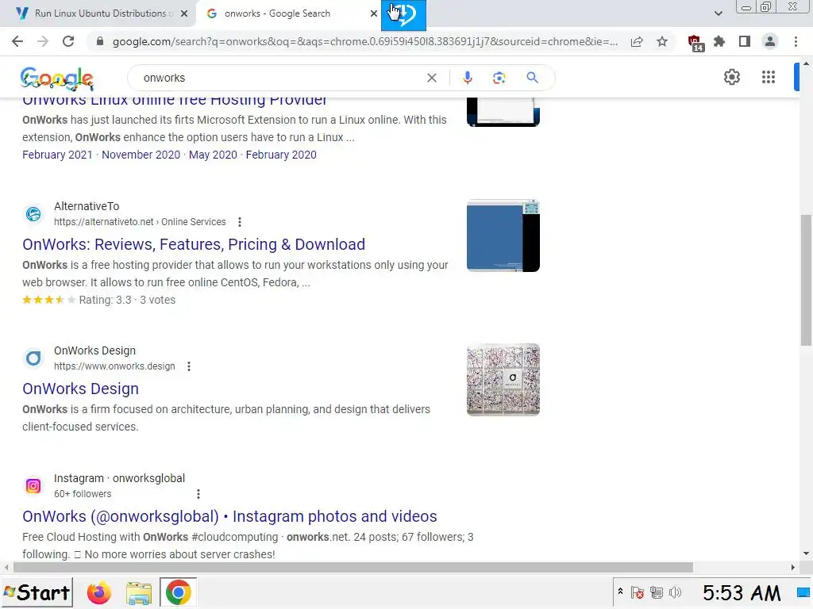The image size is (813, 609).
Task: Click the 5:53 AM clock
Action: 742,593
